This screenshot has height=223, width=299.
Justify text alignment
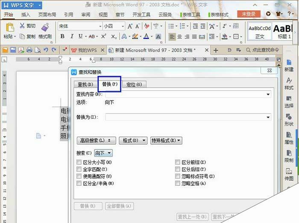tap(194, 36)
